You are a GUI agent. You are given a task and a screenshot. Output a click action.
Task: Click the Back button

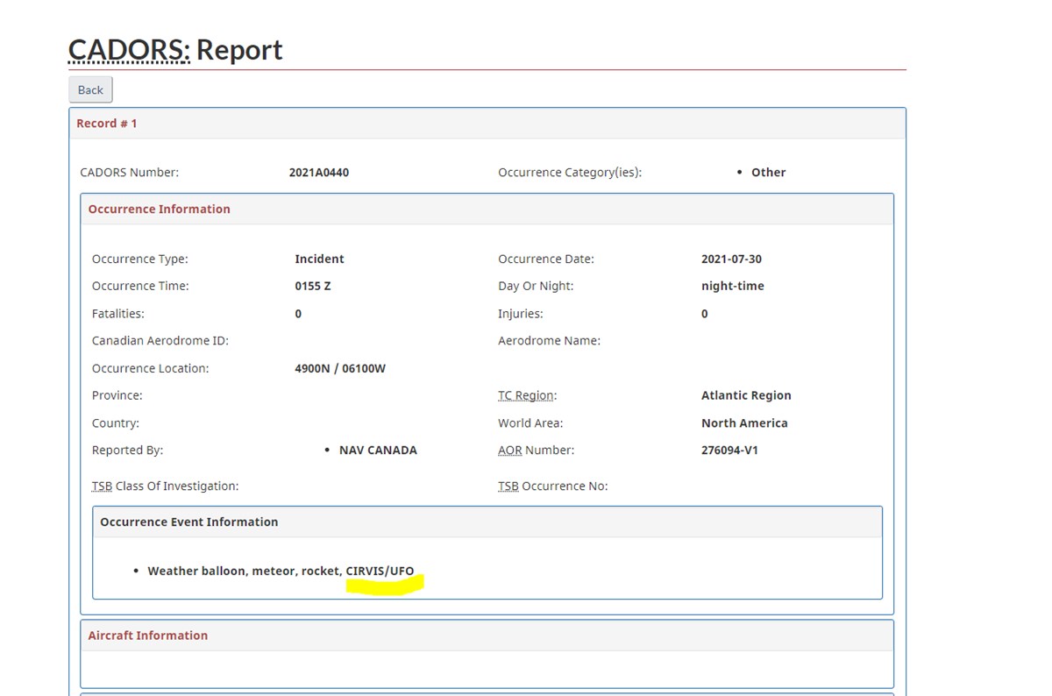[x=90, y=89]
